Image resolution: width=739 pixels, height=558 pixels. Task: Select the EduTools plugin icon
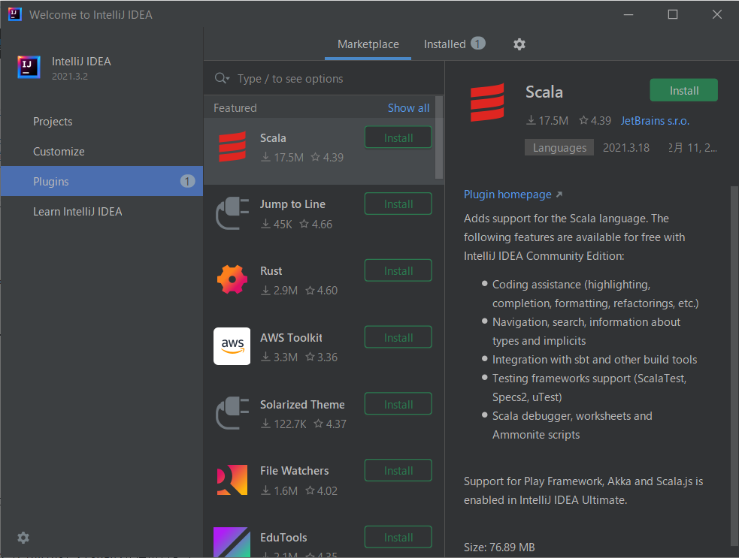(x=232, y=542)
